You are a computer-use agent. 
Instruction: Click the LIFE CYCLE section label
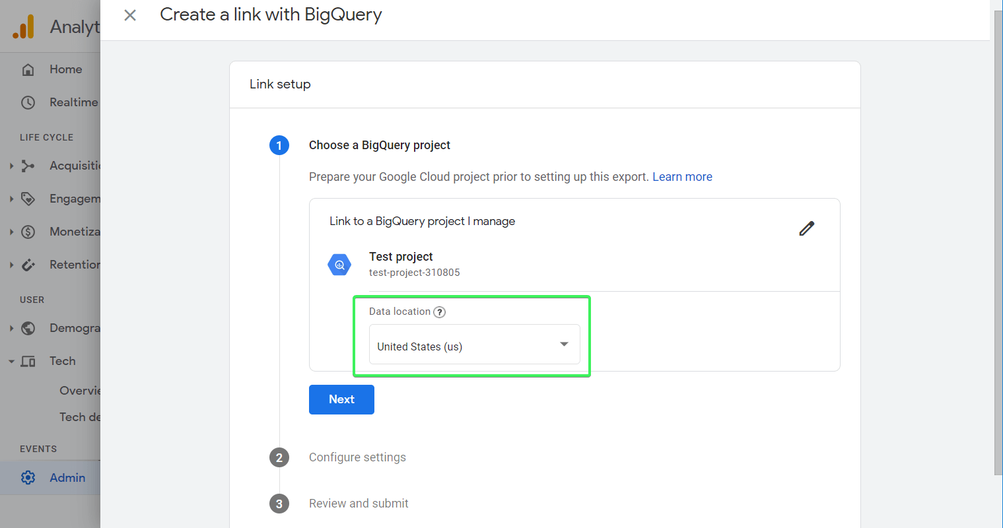[46, 137]
